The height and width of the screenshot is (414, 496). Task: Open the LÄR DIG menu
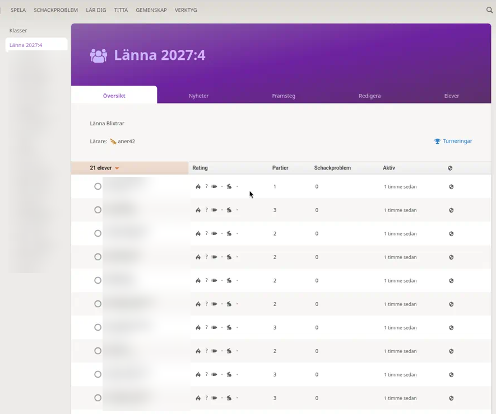[x=96, y=10]
